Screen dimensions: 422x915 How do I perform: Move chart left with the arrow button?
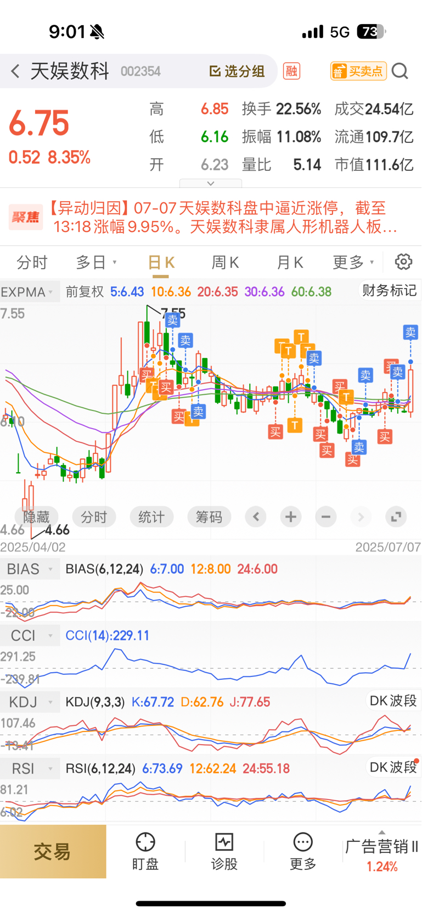click(x=256, y=517)
